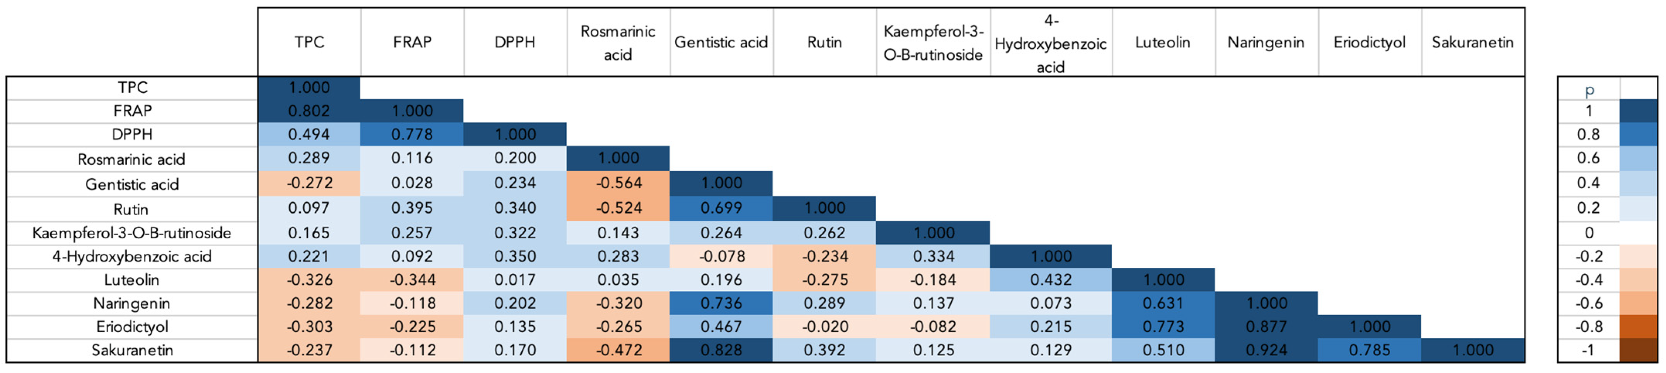This screenshot has height=373, width=1666.
Task: Select the cell showing -0.344
Action: tap(412, 280)
